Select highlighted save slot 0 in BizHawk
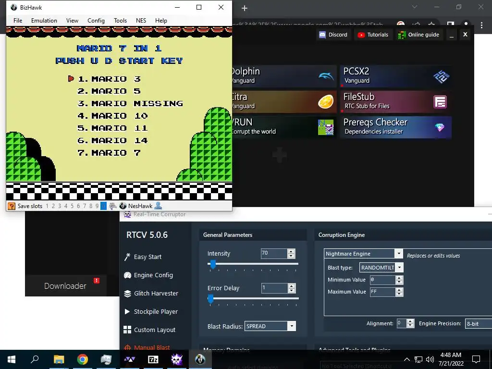Image resolution: width=492 pixels, height=369 pixels. pos(103,206)
